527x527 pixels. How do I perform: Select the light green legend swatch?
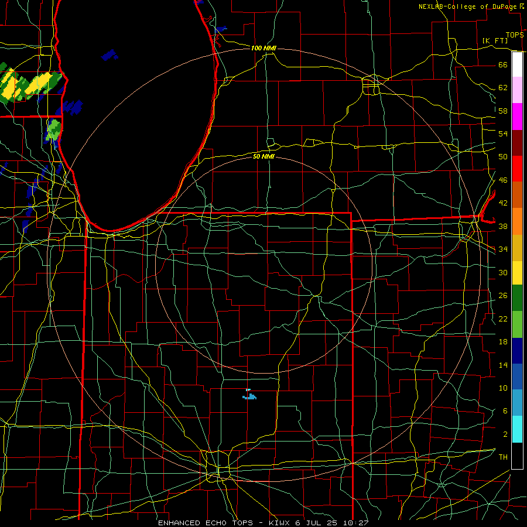(x=517, y=324)
